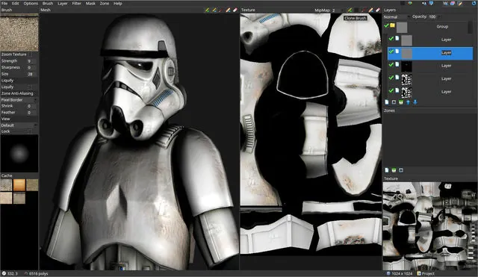Open Pixel Border dropdown
This screenshot has width=478, height=277.
point(19,100)
